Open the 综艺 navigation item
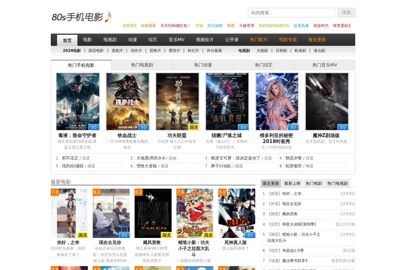Image resolution: width=406 pixels, height=270 pixels. pyautogui.click(x=153, y=40)
